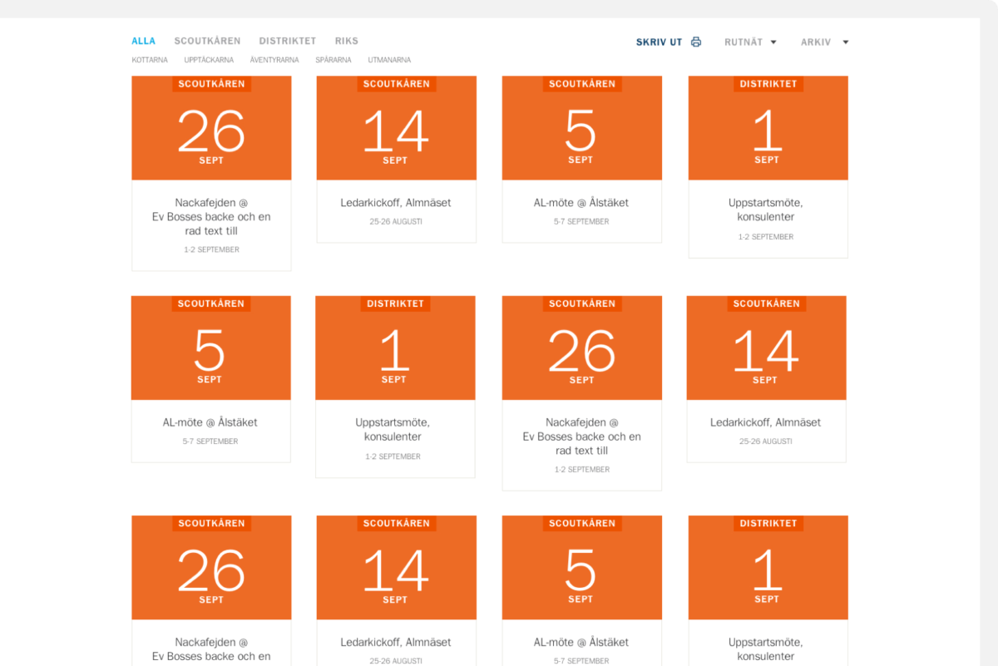Click the 14 Sept tile in second row

(766, 348)
